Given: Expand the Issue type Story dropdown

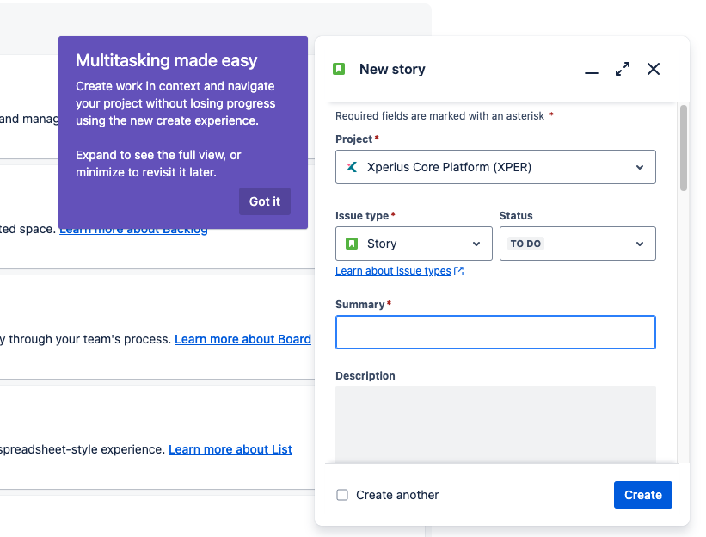Looking at the screenshot, I should pos(414,244).
